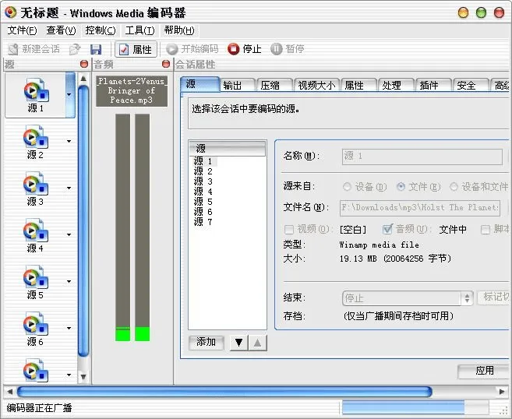Select the 设备(D) radio button
Image resolution: width=512 pixels, height=419 pixels.
coord(347,187)
